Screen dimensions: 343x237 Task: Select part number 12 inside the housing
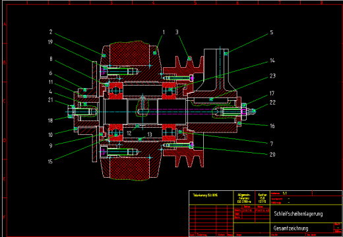(x=129, y=133)
